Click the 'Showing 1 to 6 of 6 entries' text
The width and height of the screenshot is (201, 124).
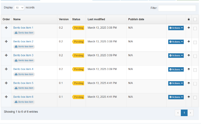[21, 112]
